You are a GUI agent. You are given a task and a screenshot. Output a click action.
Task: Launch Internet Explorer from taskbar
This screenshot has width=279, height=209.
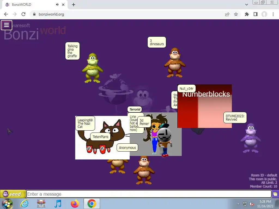(x=24, y=204)
